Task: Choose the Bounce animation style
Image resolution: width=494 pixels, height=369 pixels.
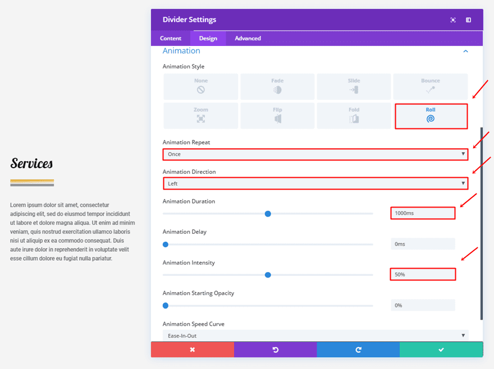Action: [x=431, y=86]
